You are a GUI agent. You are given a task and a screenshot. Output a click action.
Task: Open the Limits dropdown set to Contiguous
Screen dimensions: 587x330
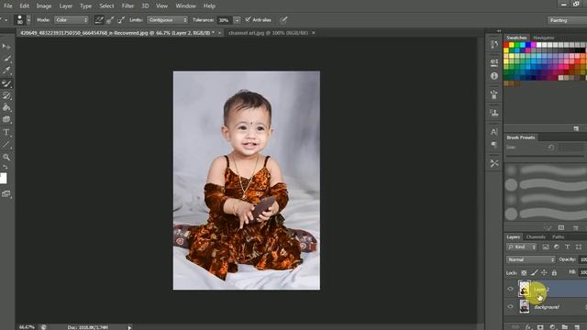coord(167,20)
